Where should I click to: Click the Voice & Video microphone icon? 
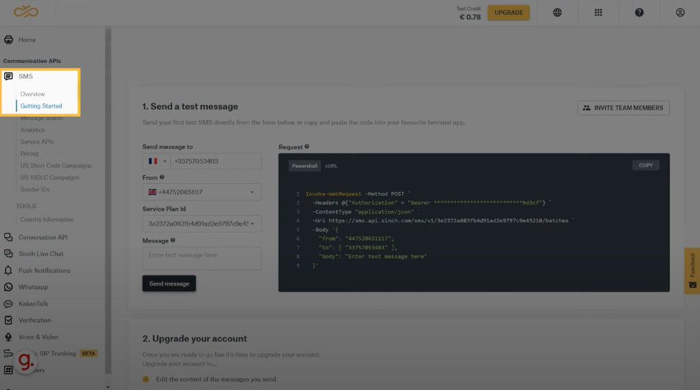click(8, 337)
